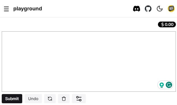Screen dimensions: 177x105
Task: Undo the last generation
Action: (33, 99)
